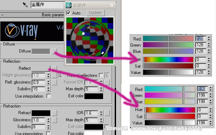Adjust the Reflection Subdivs spinner
Viewport: 216px width, 135px height.
(48, 89)
